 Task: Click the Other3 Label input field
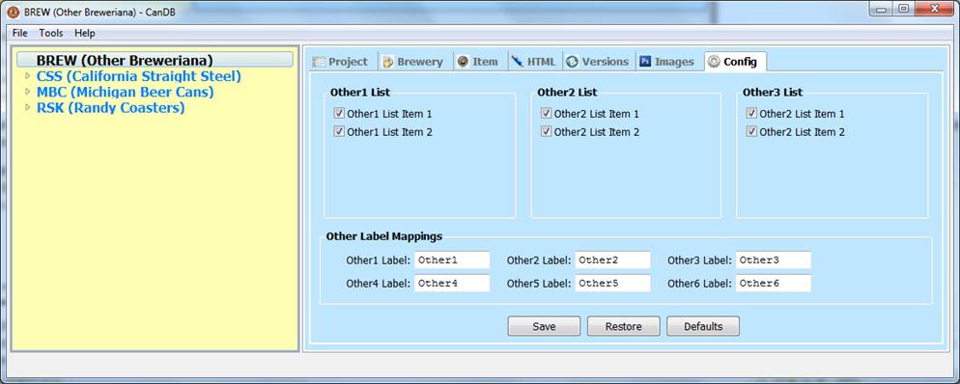tap(774, 261)
